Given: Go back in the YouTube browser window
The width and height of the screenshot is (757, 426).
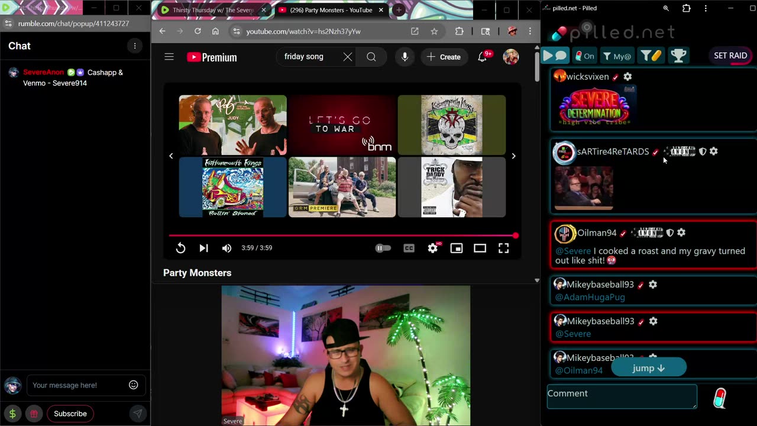Looking at the screenshot, I should (x=163, y=31).
